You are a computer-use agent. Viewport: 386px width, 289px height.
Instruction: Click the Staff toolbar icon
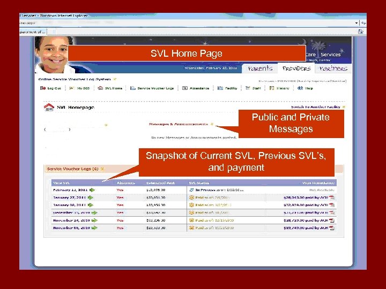pos(248,88)
